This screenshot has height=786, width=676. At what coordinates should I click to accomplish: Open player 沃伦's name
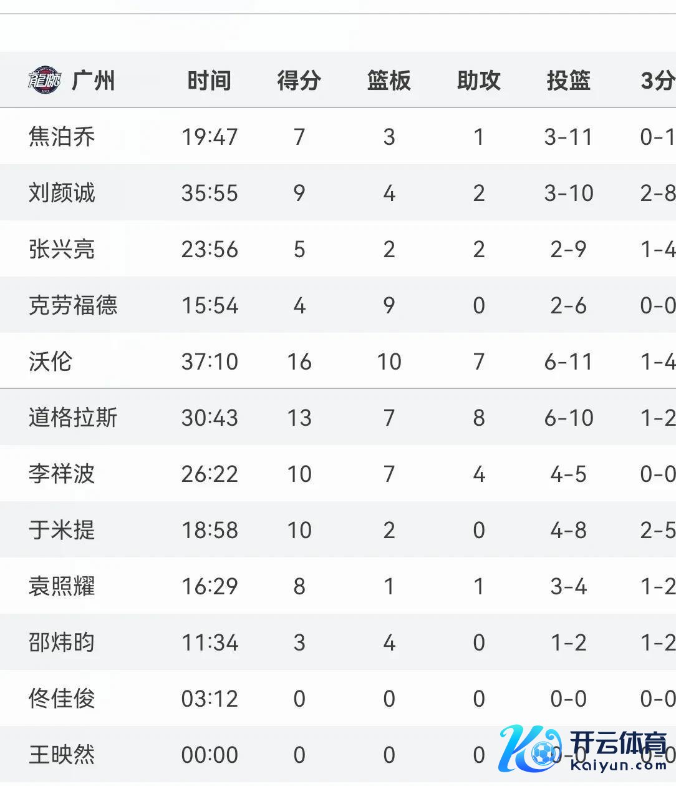tap(51, 361)
